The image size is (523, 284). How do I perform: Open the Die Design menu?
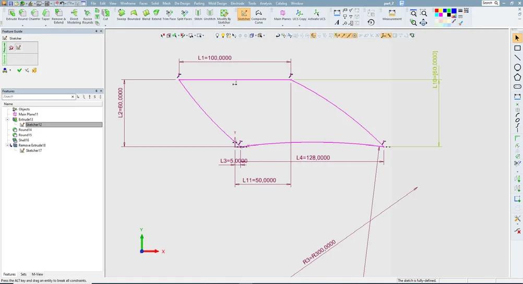(182, 3)
